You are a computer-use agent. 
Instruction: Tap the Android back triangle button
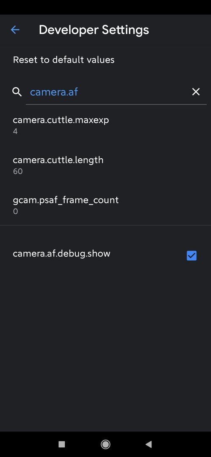point(149,444)
